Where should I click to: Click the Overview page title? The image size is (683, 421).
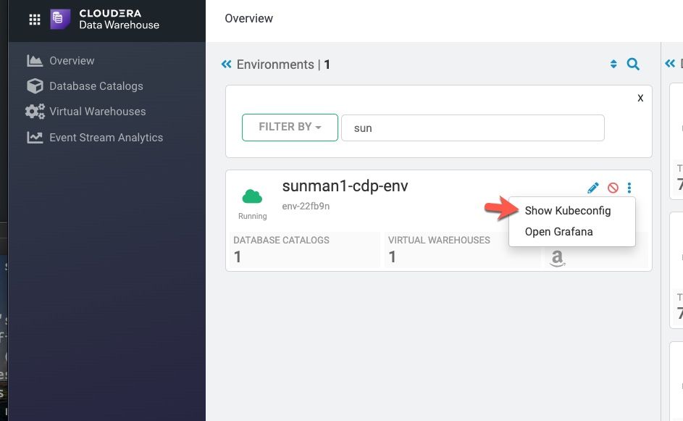click(248, 18)
